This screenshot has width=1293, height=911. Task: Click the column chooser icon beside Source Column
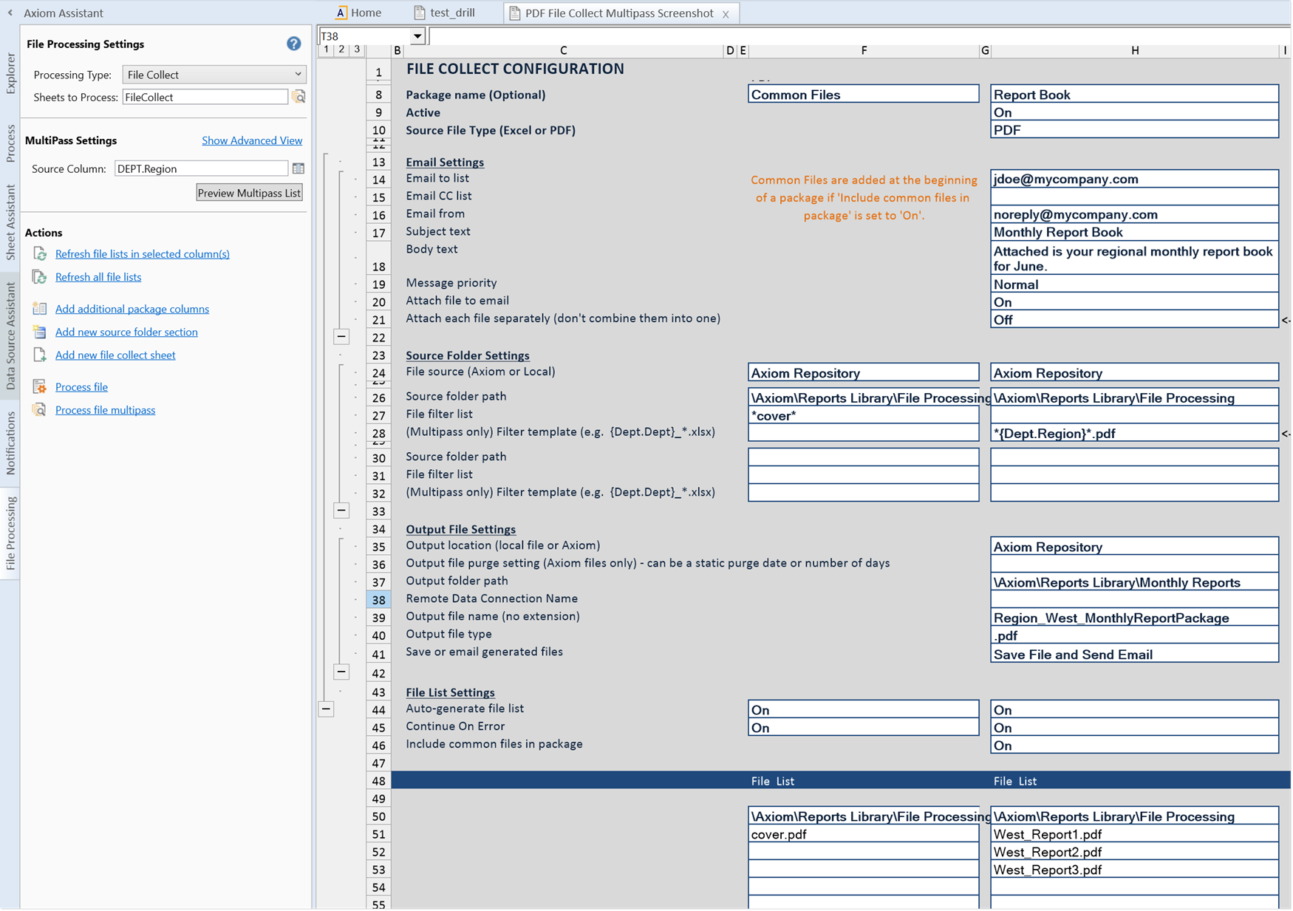coord(298,168)
